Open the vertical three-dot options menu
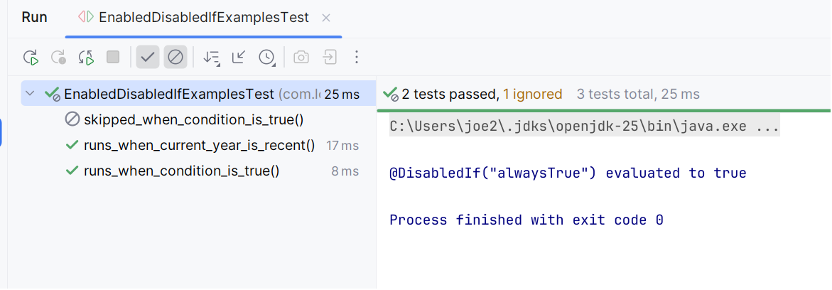The width and height of the screenshot is (832, 290). click(x=357, y=58)
